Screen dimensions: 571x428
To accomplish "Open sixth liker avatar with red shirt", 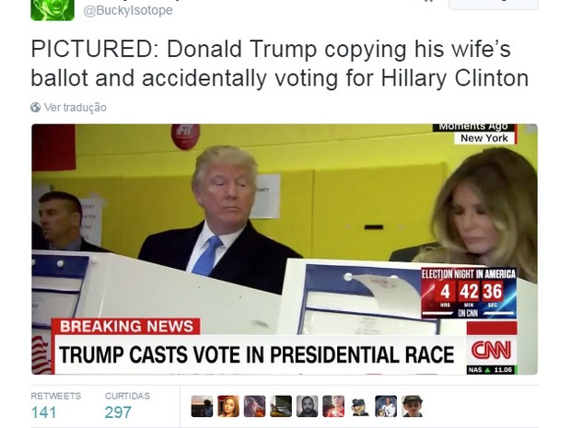I will point(333,406).
